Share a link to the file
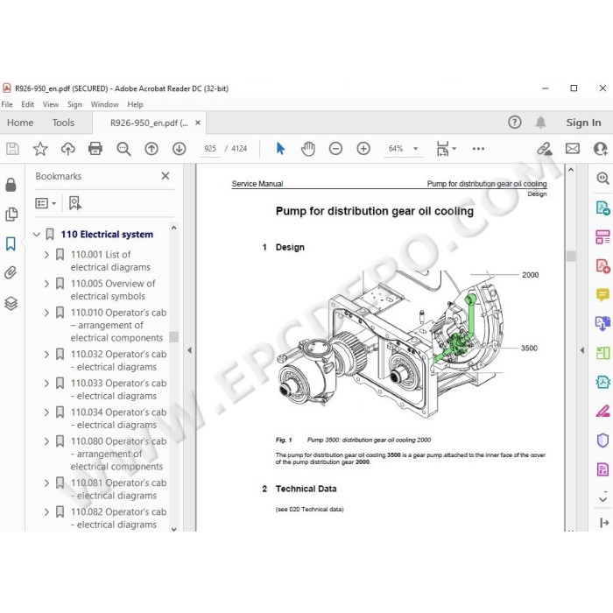 tap(544, 149)
